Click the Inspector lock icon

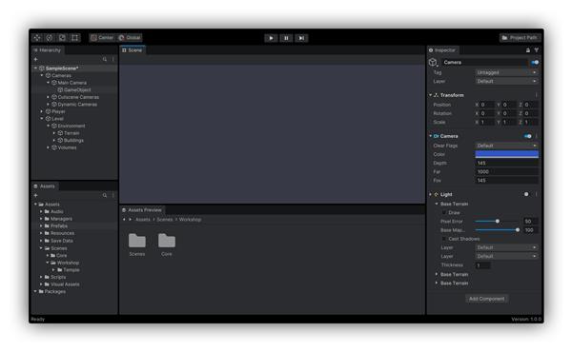528,50
